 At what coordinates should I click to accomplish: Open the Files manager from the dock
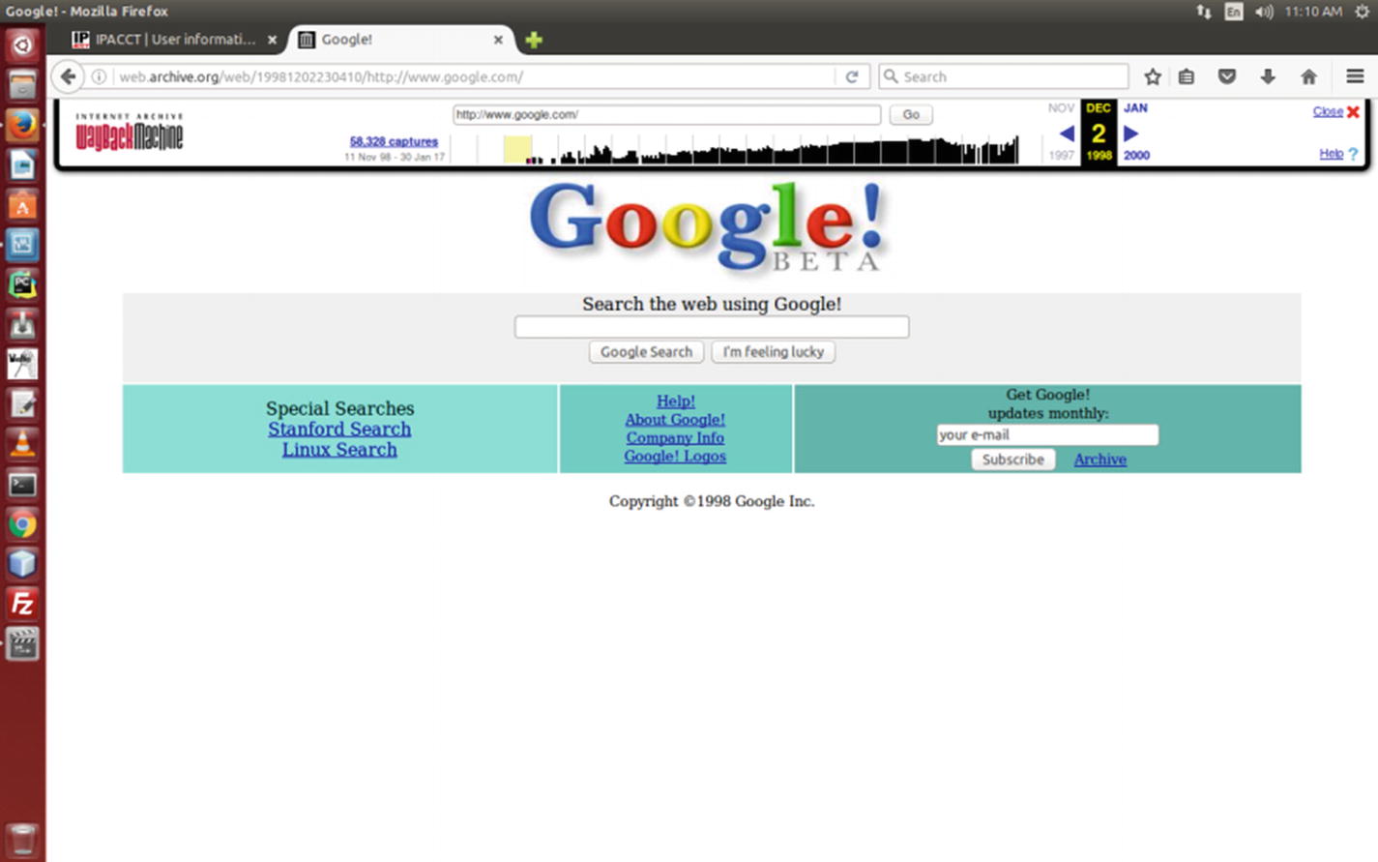tap(22, 84)
